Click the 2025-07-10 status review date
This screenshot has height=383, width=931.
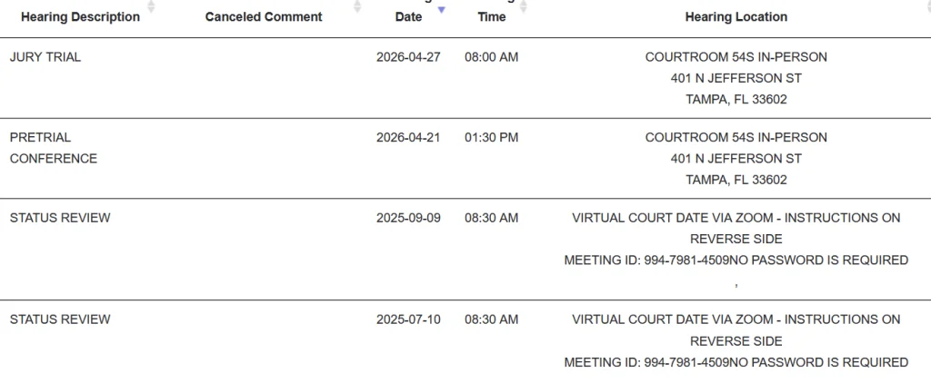[408, 319]
